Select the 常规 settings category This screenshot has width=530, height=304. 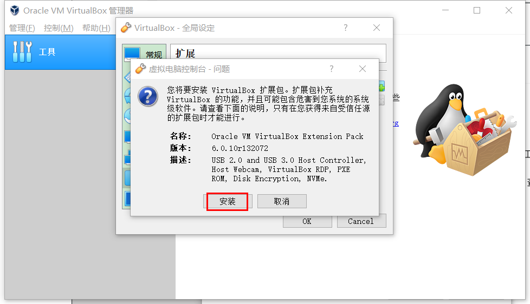coord(144,54)
